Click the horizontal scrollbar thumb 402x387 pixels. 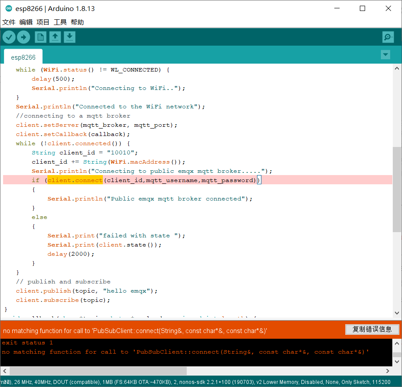[98, 371]
